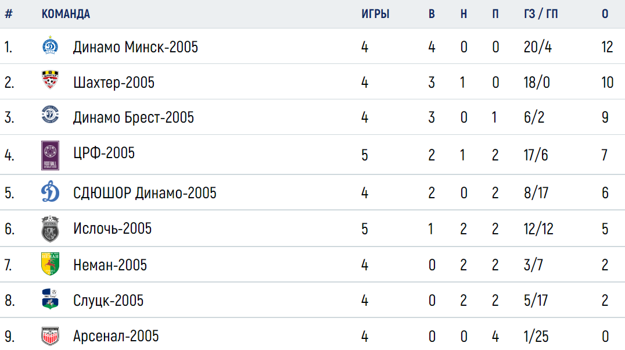Select the ЦРФ-2005 team name
This screenshot has width=625, height=350.
tap(103, 153)
